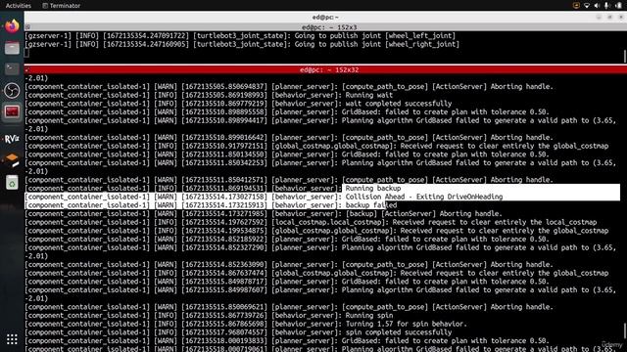Click the 'Running backup' log message
Viewport: 627px width, 352px height.
click(372, 189)
